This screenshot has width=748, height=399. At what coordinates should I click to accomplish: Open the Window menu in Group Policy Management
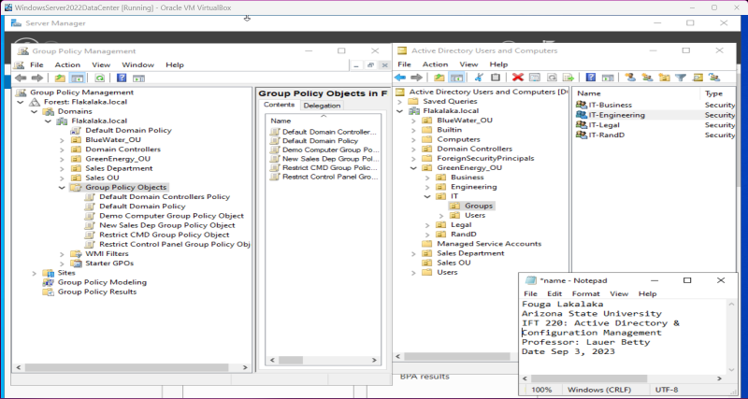[x=137, y=64]
